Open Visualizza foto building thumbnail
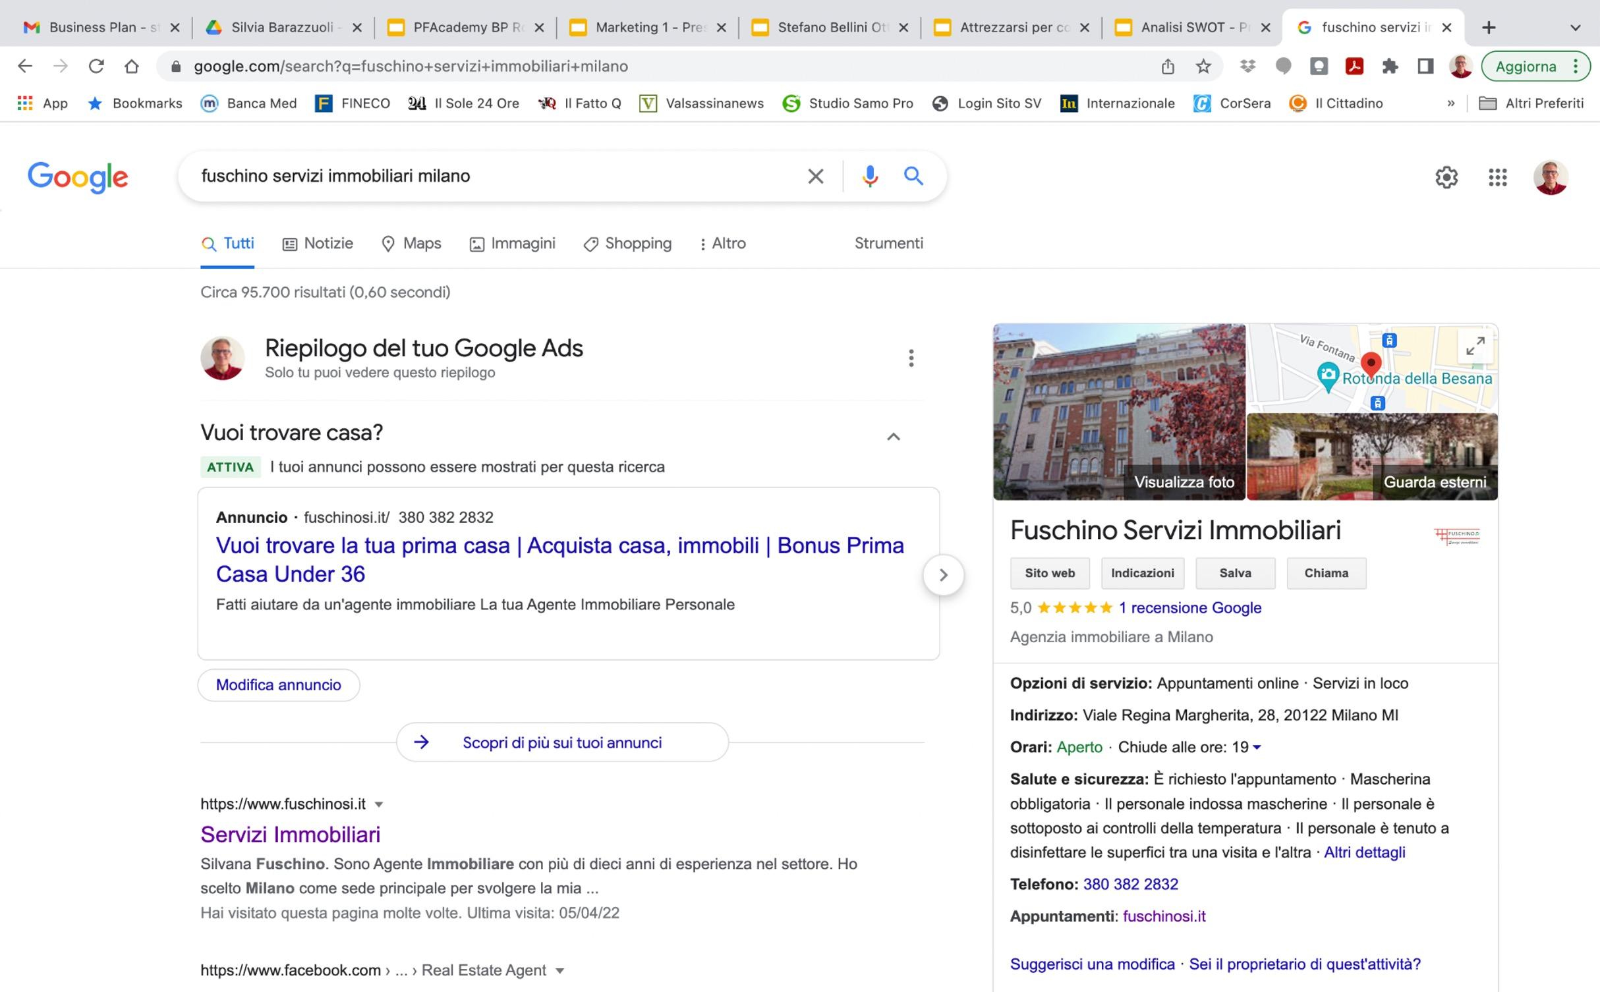Image resolution: width=1600 pixels, height=992 pixels. click(1118, 412)
